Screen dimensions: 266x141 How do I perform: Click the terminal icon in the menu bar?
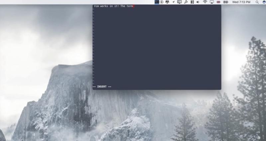(x=157, y=2)
